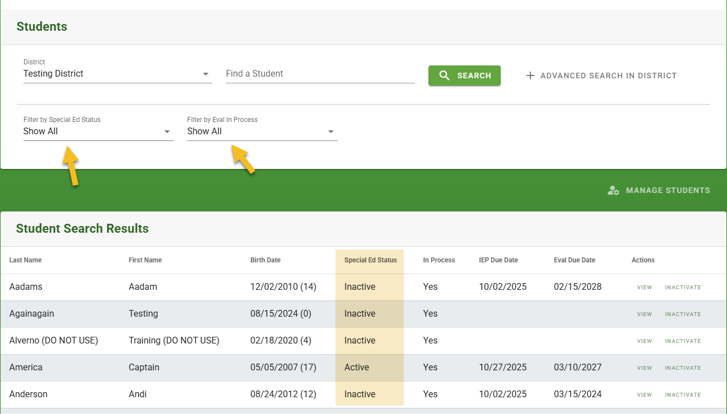Inactivate student America
727x414 pixels.
(x=683, y=368)
